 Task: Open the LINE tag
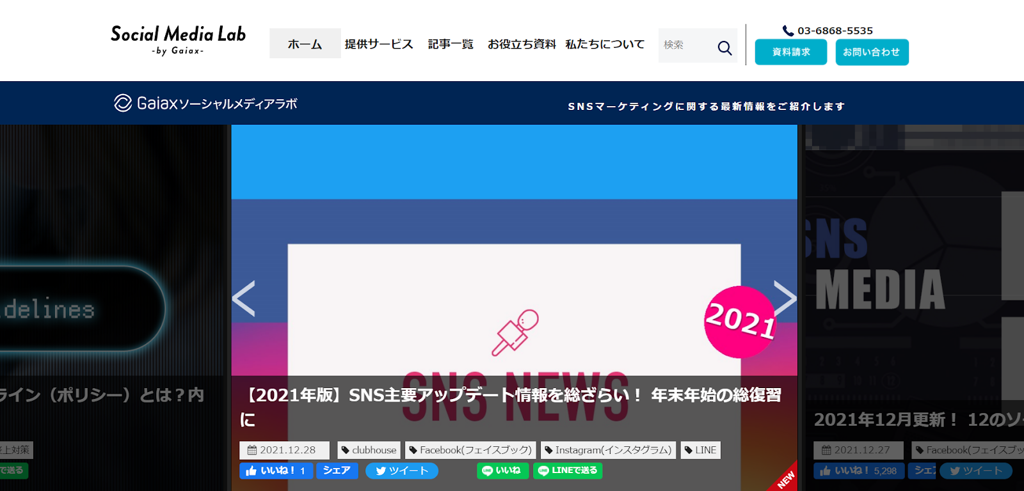[701, 450]
